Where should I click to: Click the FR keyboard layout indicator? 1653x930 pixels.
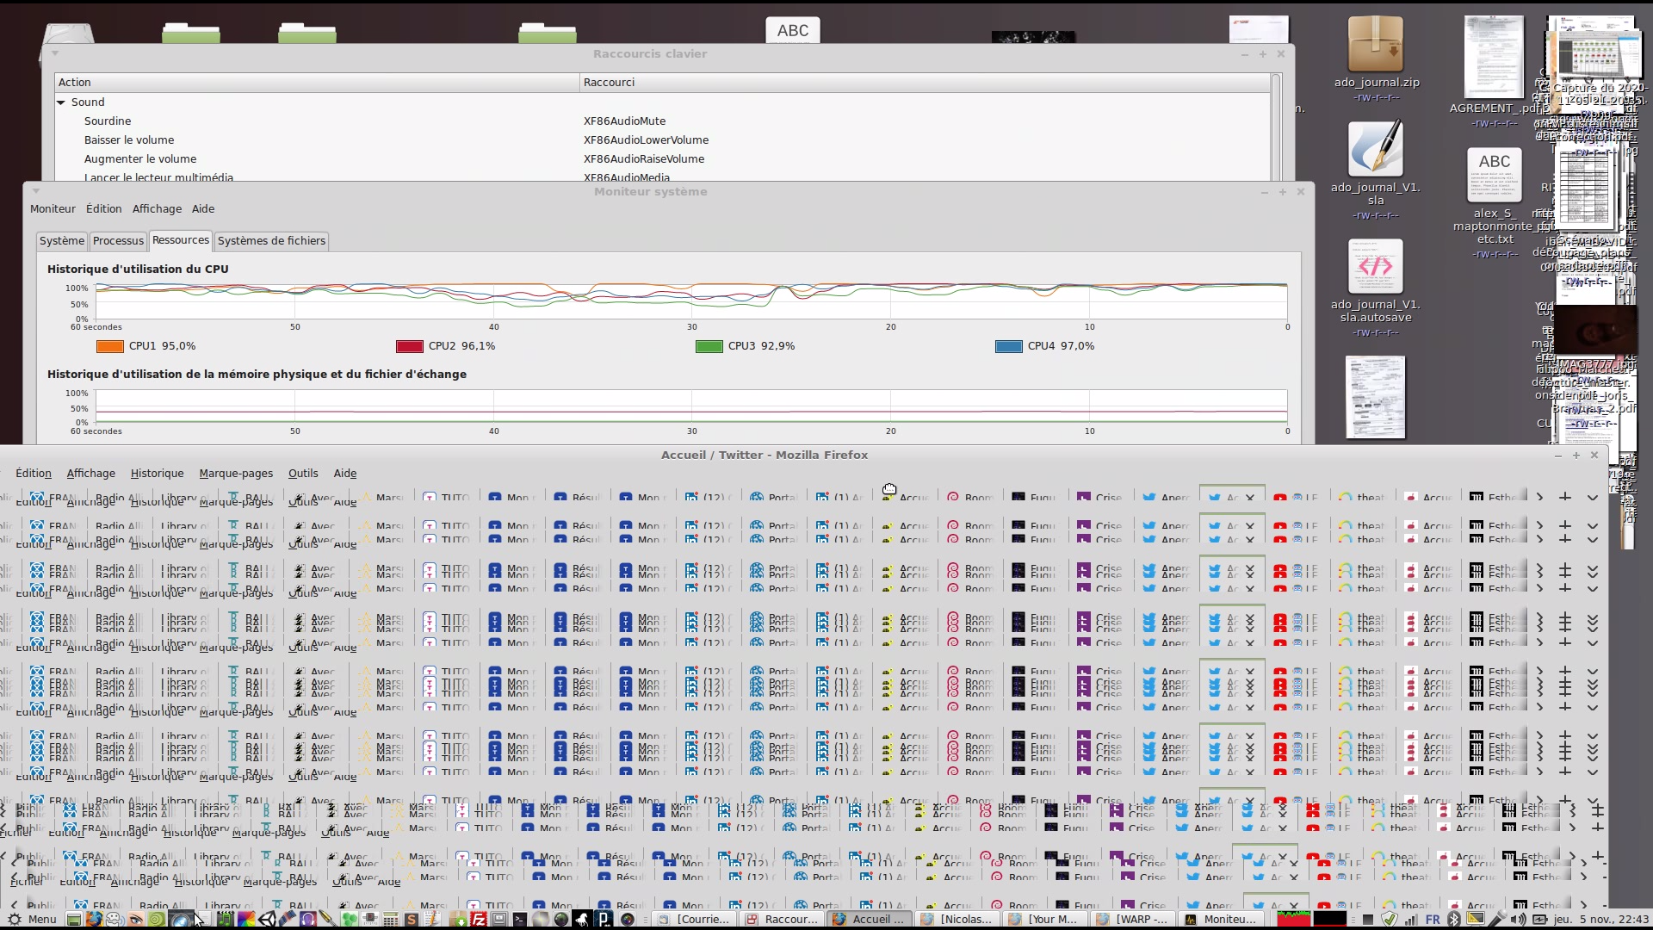(x=1433, y=919)
